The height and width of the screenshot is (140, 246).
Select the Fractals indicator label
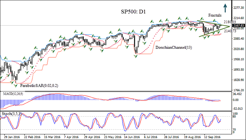(215, 15)
